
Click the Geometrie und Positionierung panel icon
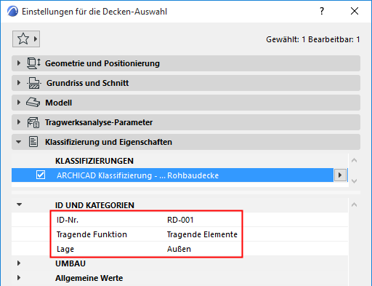click(x=33, y=63)
